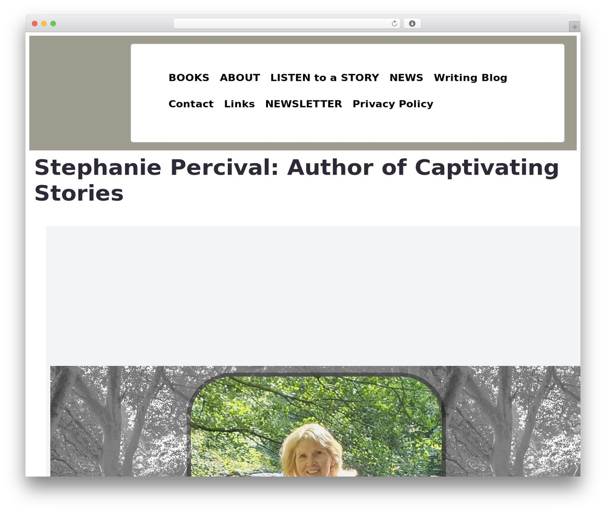This screenshot has width=606, height=513.
Task: Open a new tab with plus button
Action: click(574, 27)
